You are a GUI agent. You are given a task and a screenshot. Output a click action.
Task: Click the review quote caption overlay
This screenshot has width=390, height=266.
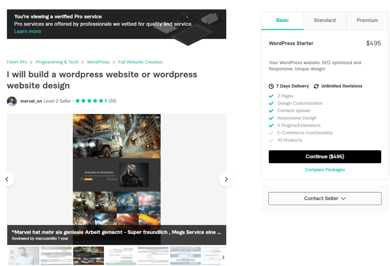[x=117, y=235]
